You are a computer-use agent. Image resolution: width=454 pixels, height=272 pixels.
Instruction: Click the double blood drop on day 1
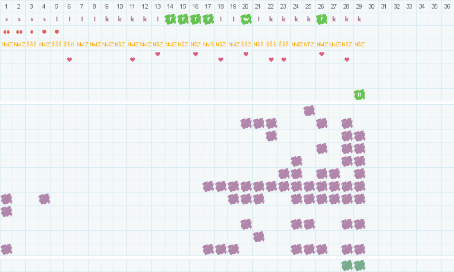6,31
